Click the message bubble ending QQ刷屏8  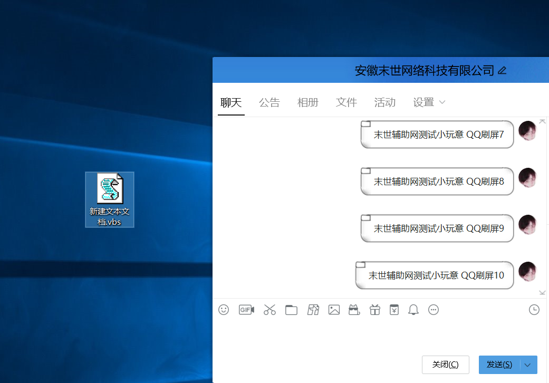point(437,181)
